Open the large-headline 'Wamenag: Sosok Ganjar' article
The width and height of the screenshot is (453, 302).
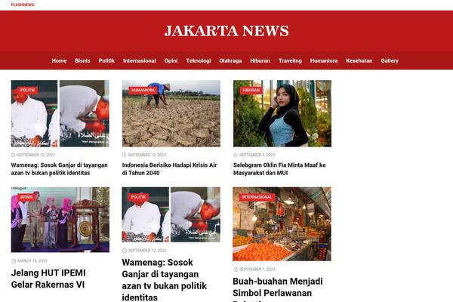(164, 280)
